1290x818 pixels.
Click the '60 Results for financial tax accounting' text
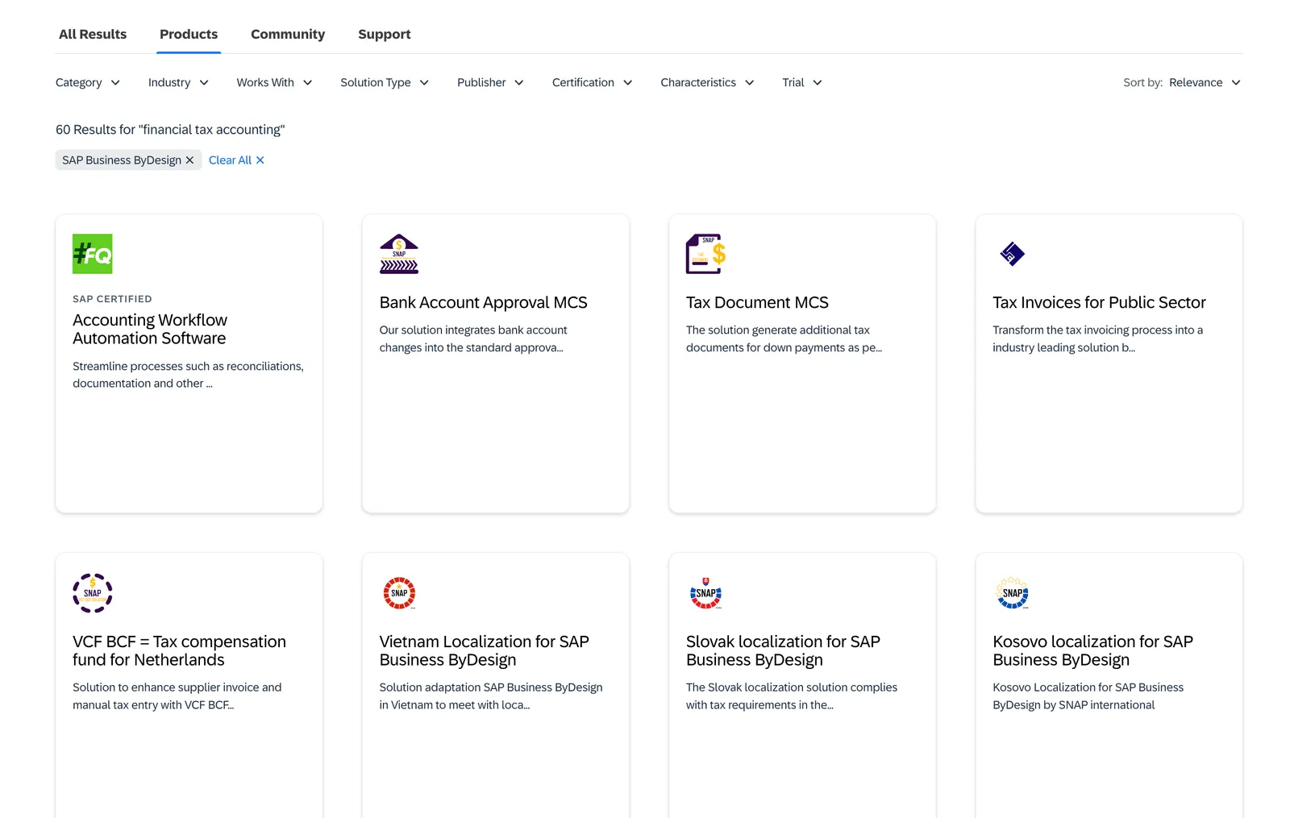[170, 130]
